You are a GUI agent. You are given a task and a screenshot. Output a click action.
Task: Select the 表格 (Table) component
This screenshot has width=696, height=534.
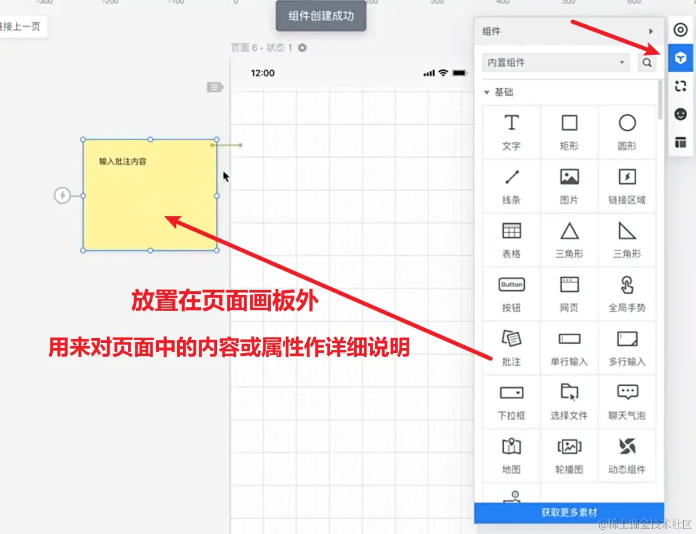coord(511,239)
